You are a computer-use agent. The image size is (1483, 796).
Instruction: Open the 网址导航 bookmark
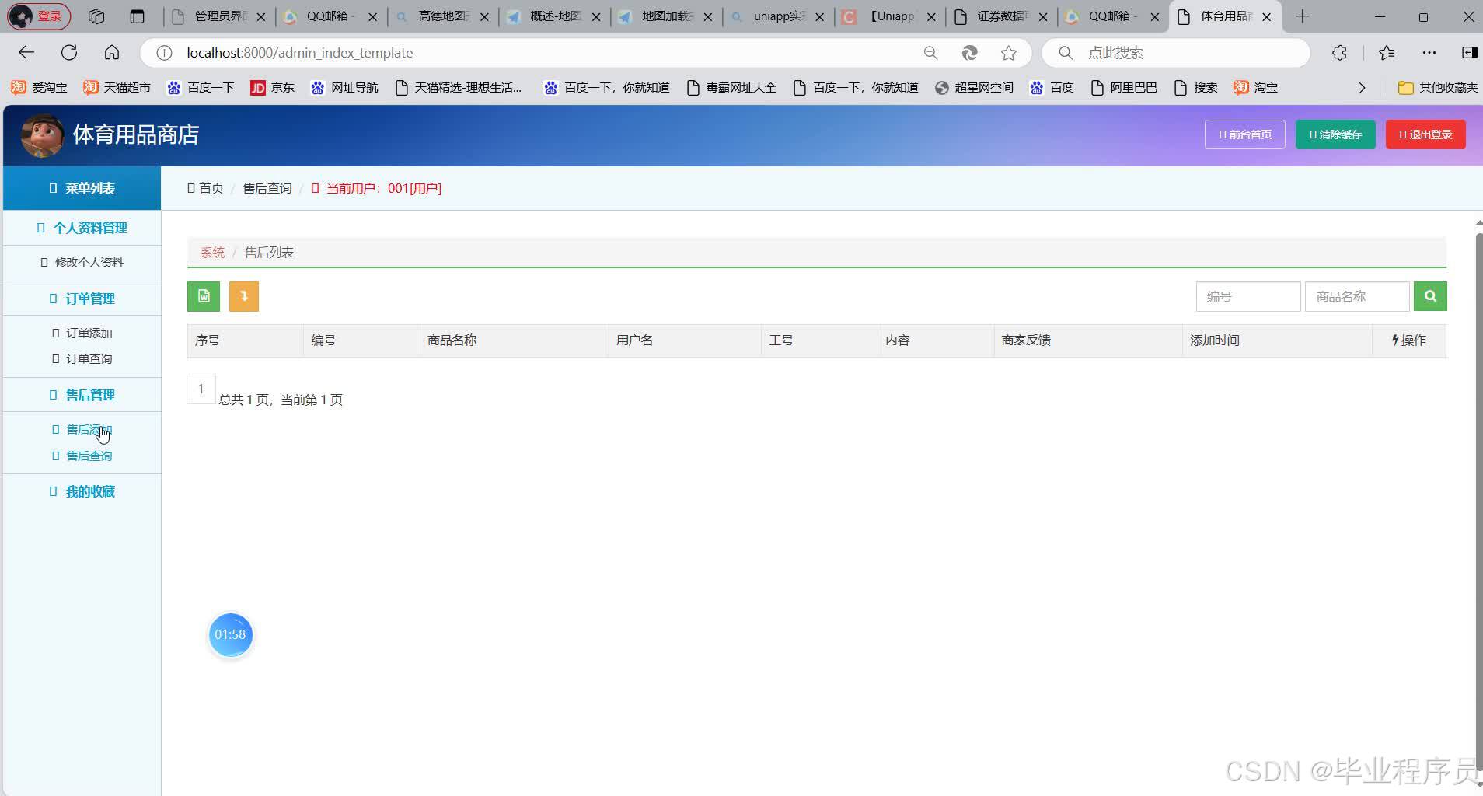344,88
